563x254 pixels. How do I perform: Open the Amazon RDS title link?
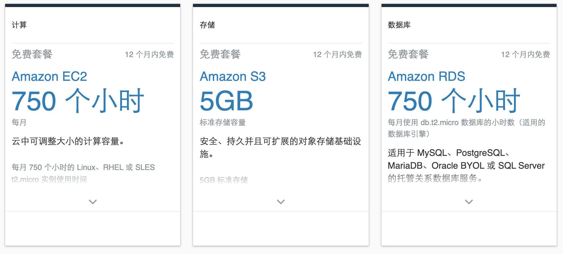click(x=426, y=77)
